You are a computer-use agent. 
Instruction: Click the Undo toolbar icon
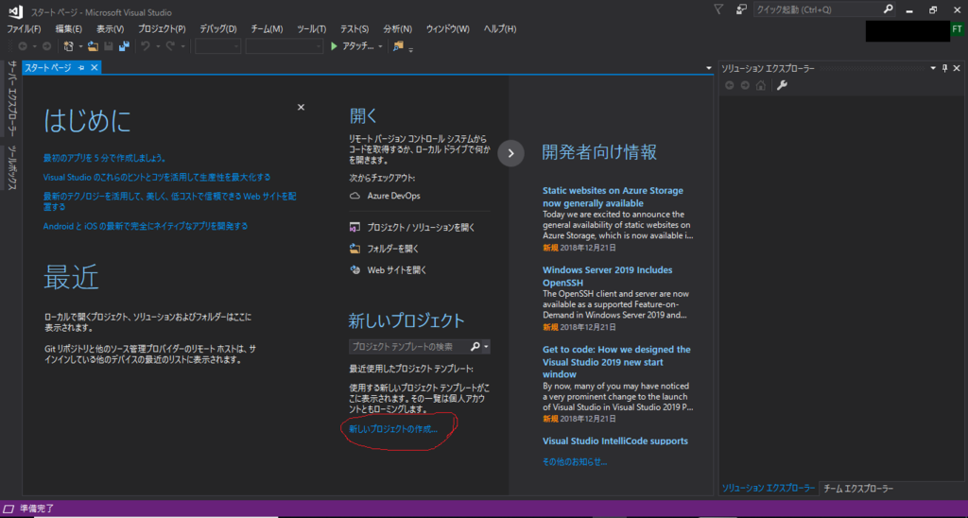[x=145, y=46]
